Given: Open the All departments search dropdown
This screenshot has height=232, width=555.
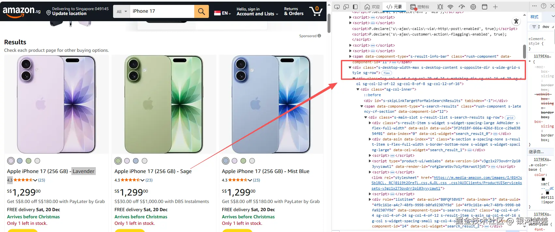Looking at the screenshot, I should click(x=122, y=11).
